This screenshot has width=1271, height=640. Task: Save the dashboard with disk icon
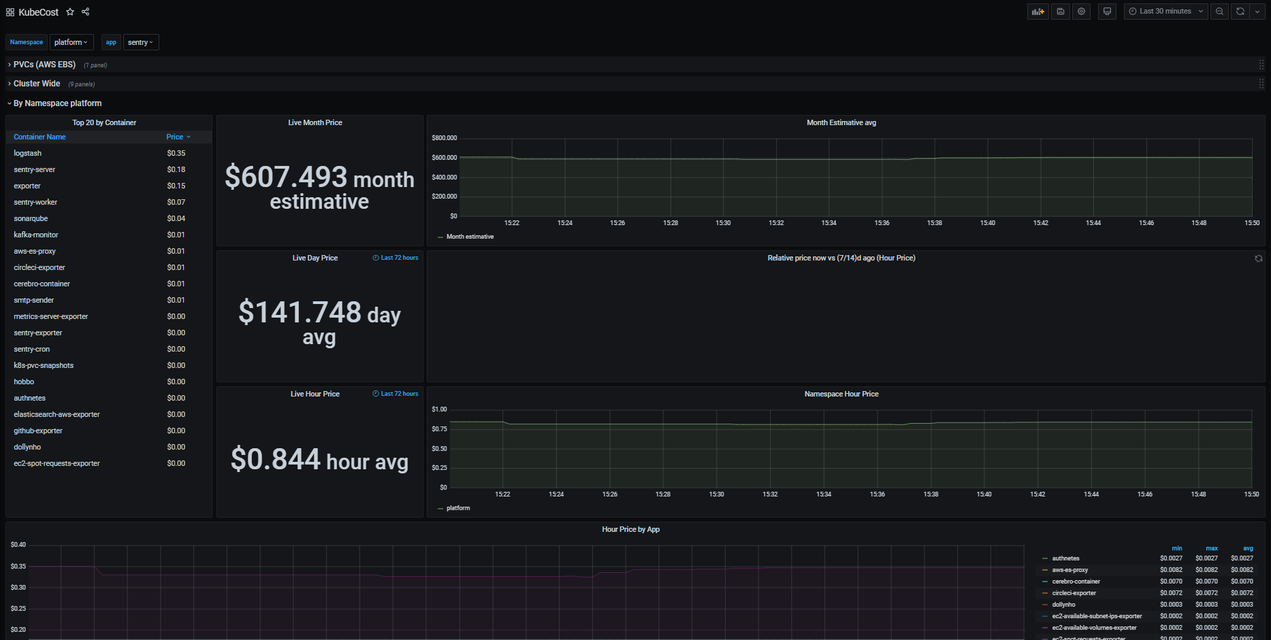point(1061,12)
